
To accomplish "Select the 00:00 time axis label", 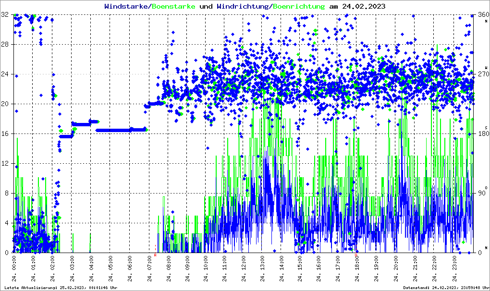I will point(15,269).
